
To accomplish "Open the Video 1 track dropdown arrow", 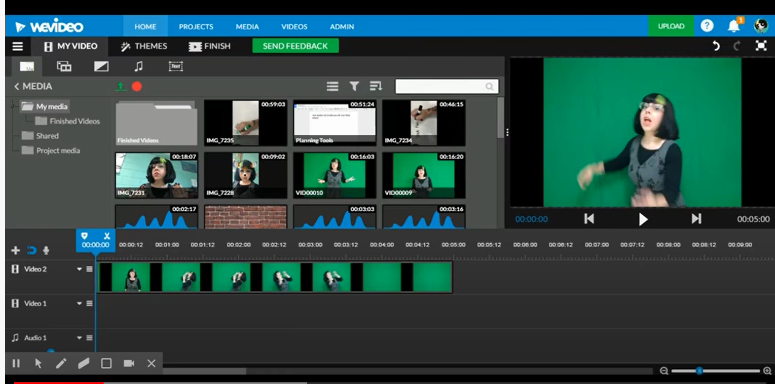I will pos(80,303).
